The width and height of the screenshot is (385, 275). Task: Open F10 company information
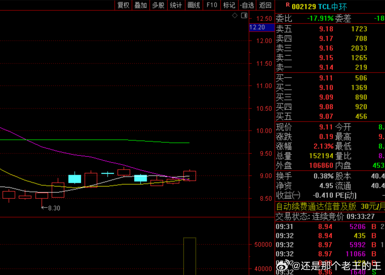212,5
